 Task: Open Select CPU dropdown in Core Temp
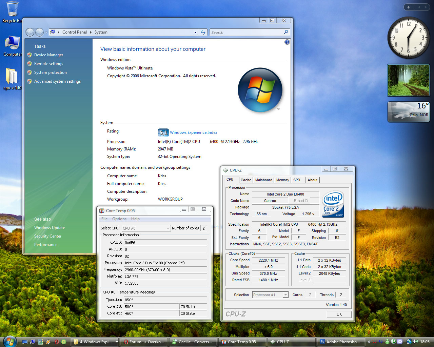coord(146,228)
